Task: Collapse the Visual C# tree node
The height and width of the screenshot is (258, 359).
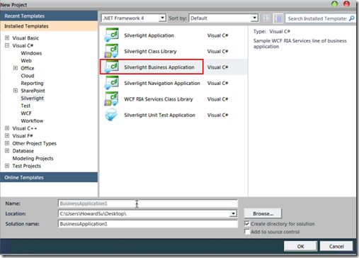Action: (7, 45)
